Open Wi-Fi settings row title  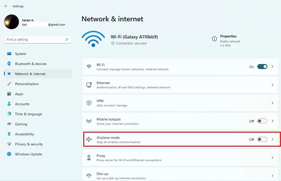tap(101, 65)
